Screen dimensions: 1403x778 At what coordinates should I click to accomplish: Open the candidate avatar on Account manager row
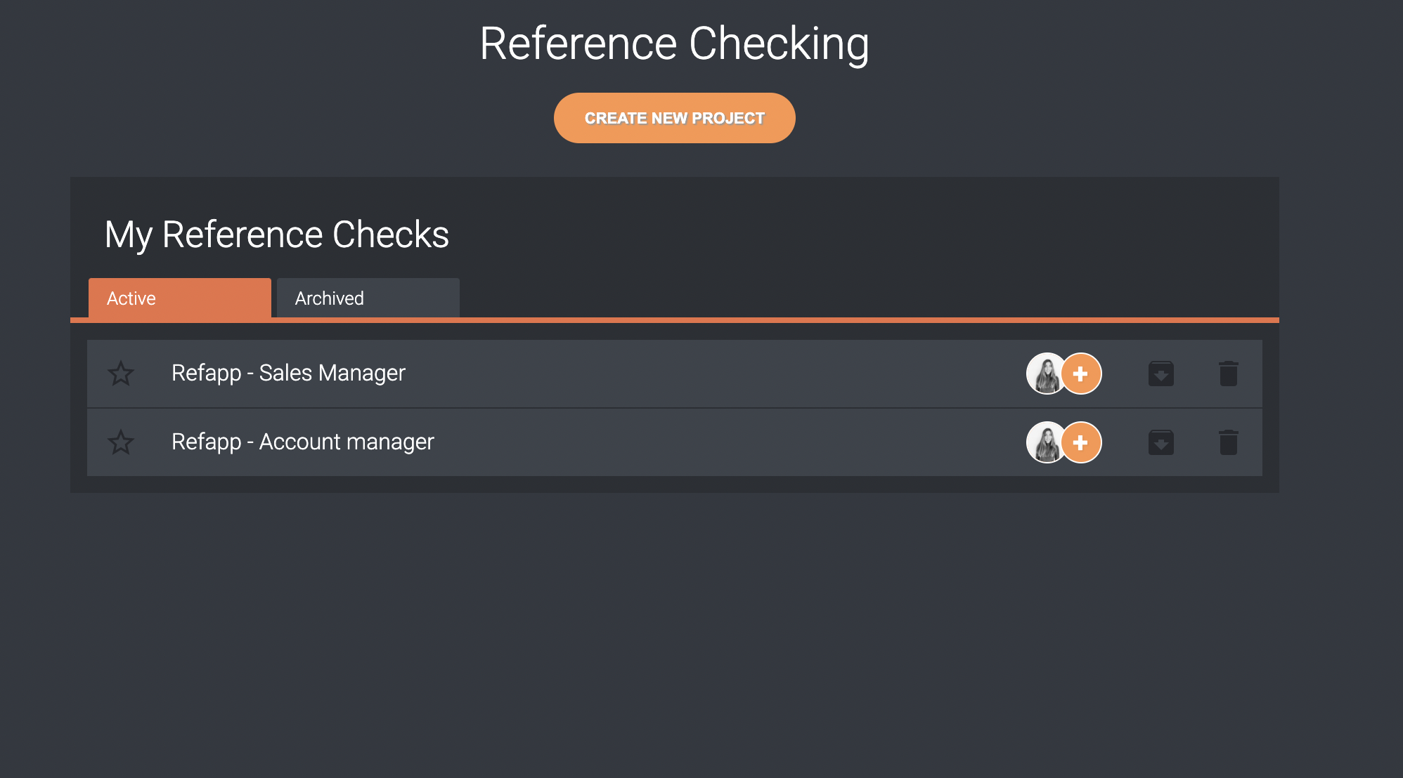(x=1047, y=442)
